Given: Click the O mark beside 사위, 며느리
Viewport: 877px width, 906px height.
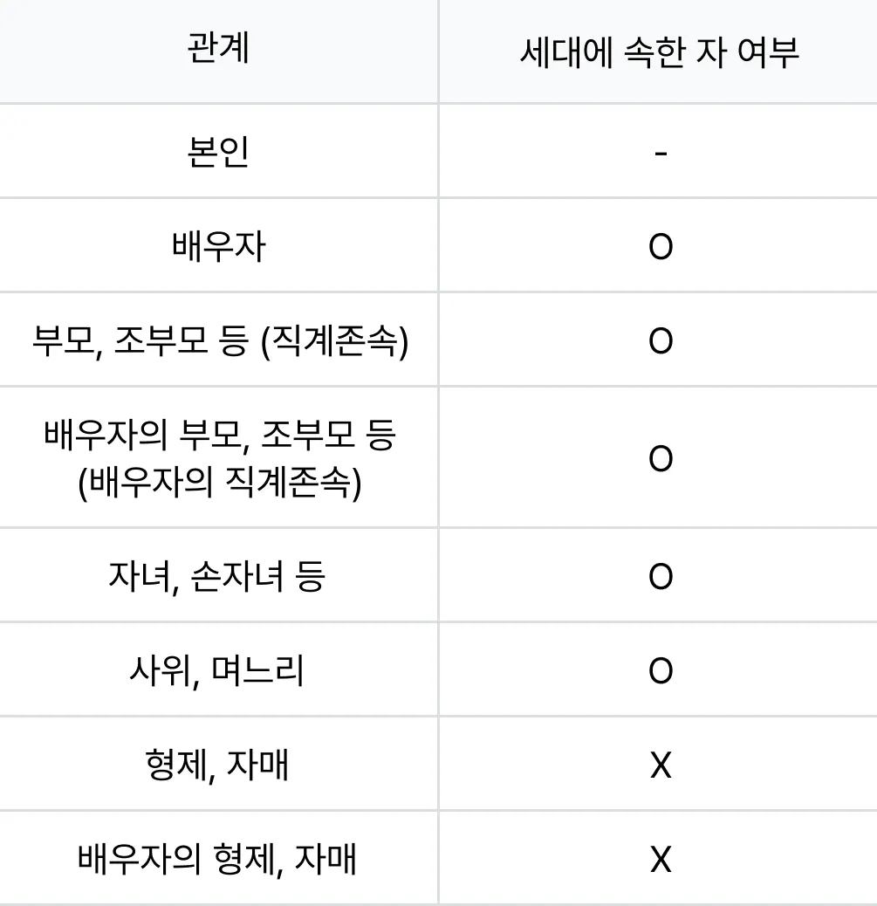Looking at the screenshot, I should point(661,671).
